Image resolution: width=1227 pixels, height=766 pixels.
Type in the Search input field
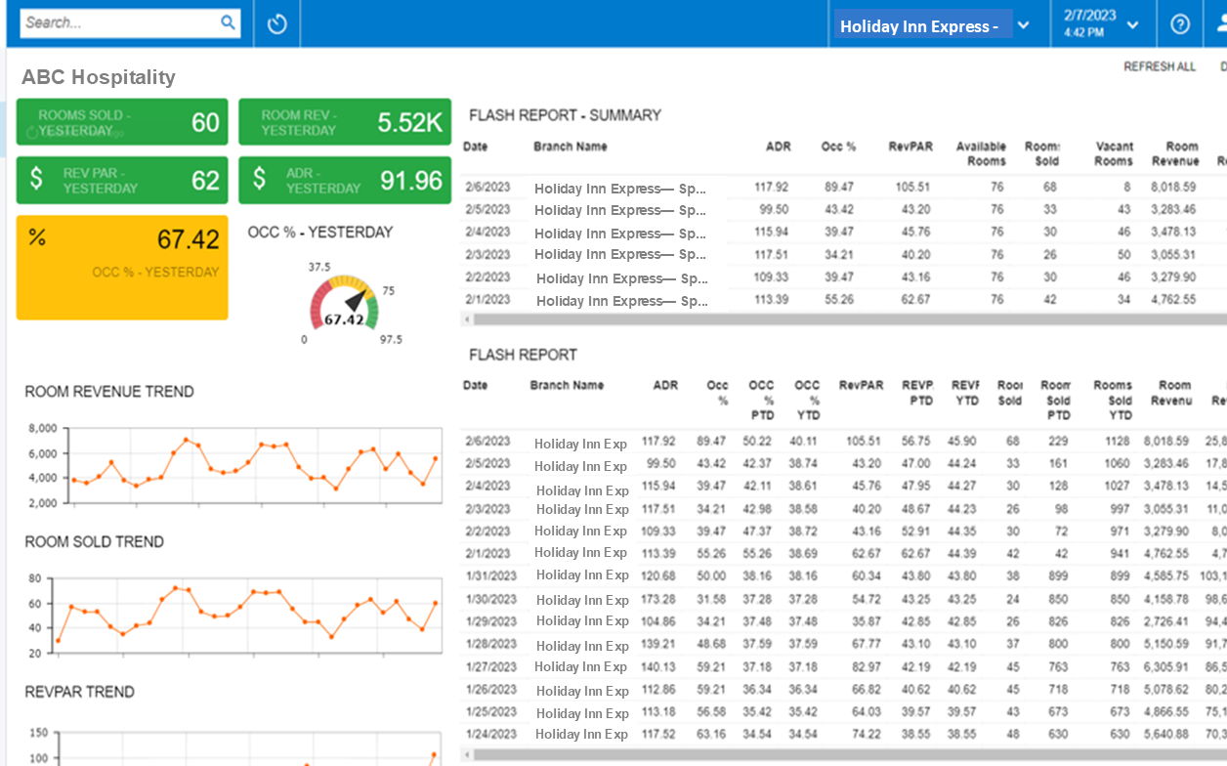(117, 22)
